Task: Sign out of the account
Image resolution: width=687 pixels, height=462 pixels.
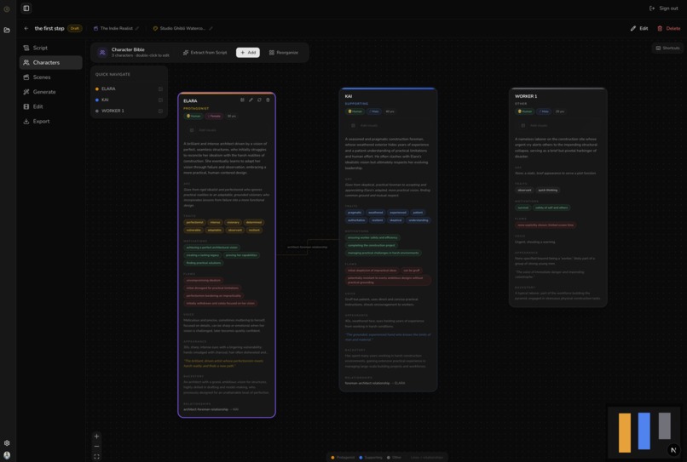Action: point(664,9)
